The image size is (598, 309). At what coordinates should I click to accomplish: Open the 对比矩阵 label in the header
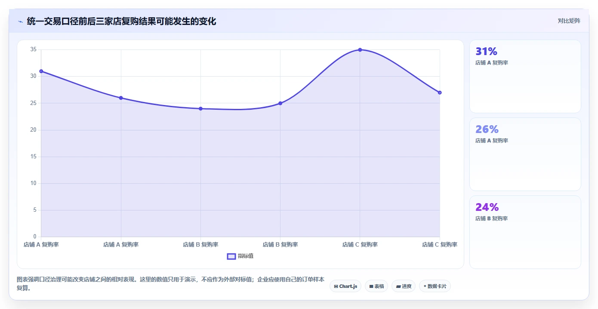click(569, 21)
